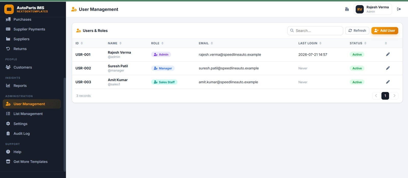Click email suresh.patil@speedlineauto.example
408x178 pixels.
pyautogui.click(x=229, y=68)
